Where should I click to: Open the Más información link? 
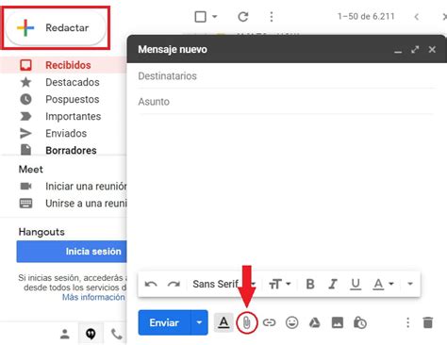tap(93, 297)
